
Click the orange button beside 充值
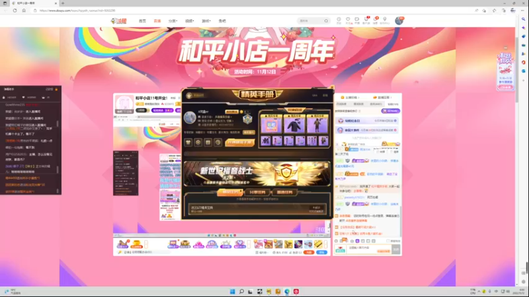tap(309, 252)
